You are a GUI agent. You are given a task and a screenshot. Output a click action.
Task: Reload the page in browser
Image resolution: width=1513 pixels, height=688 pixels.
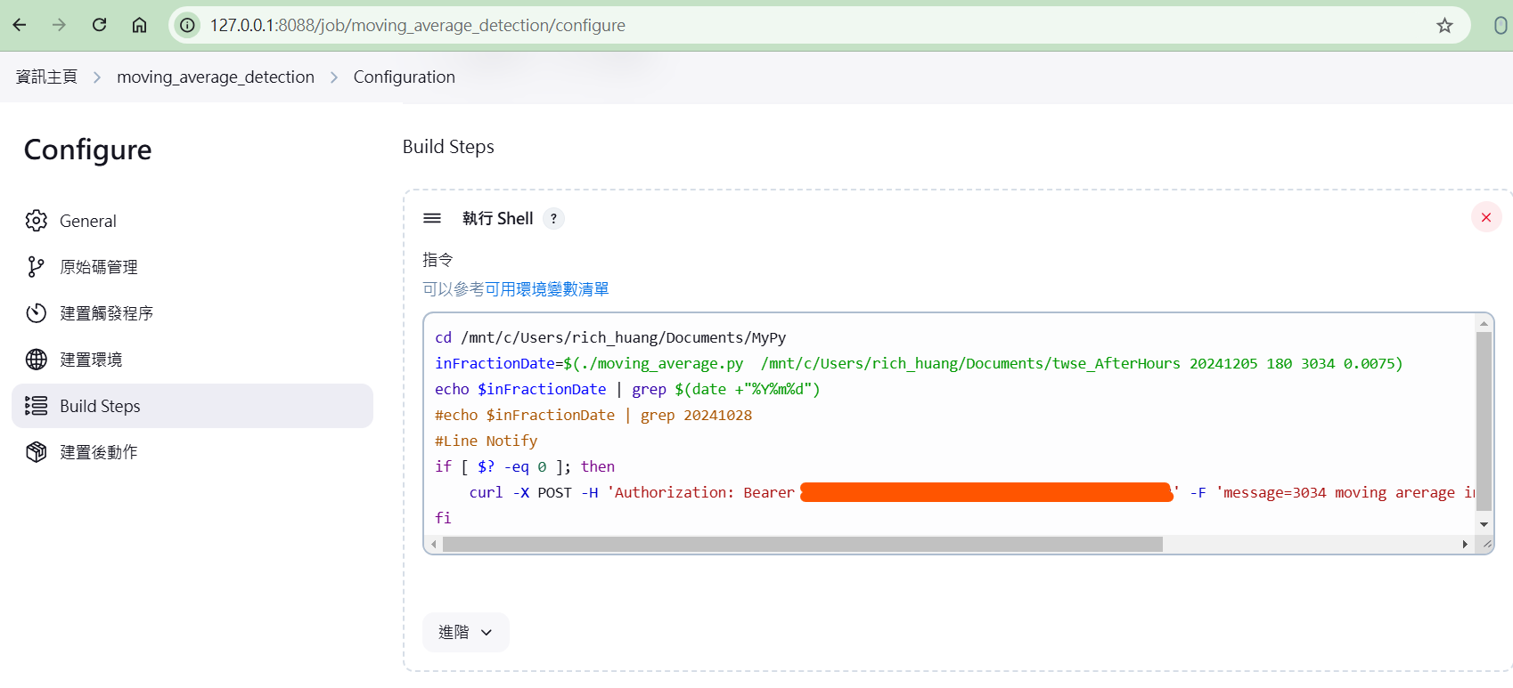click(99, 25)
